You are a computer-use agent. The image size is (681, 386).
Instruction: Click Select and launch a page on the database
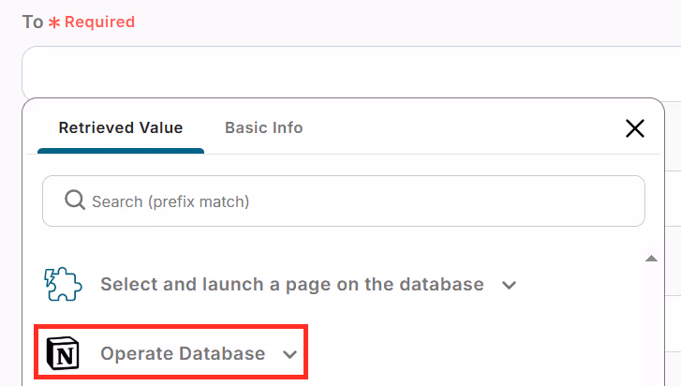coord(292,285)
